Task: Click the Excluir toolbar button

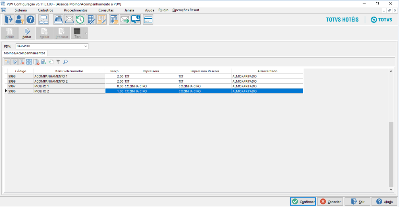Action: coord(44,33)
